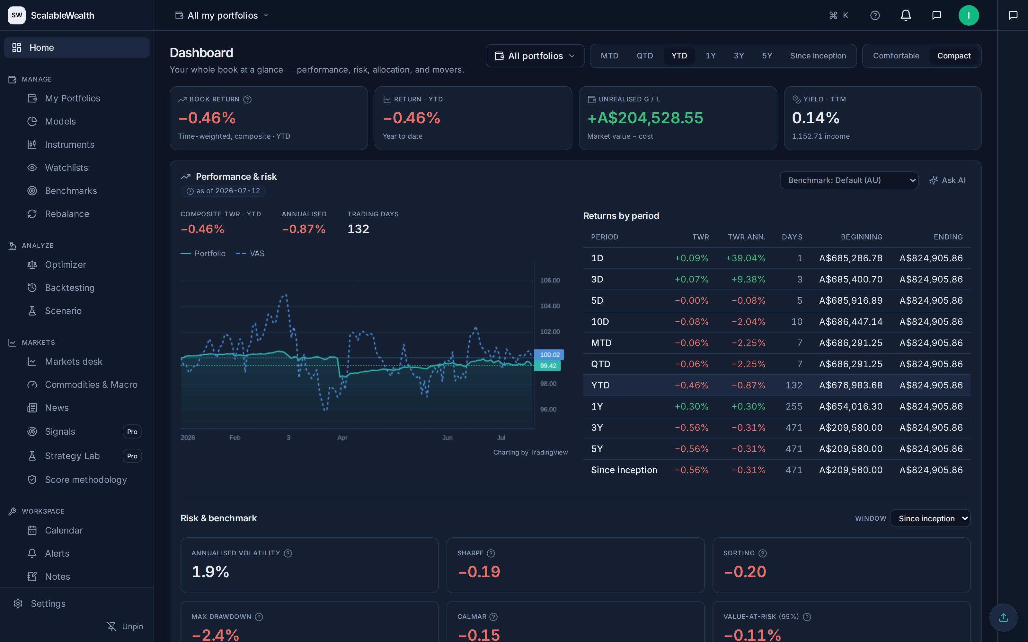The height and width of the screenshot is (642, 1028).
Task: Click the Notes pencil icon
Action: tap(32, 577)
